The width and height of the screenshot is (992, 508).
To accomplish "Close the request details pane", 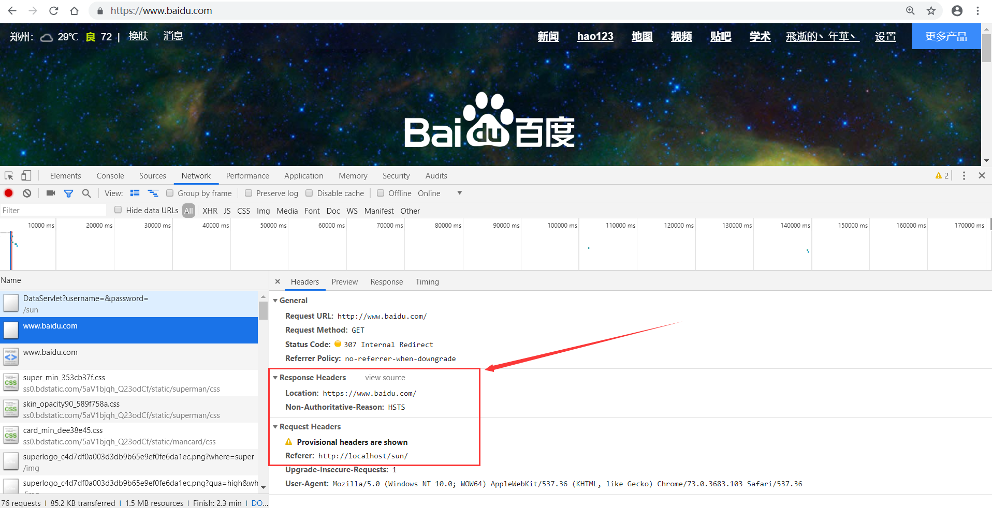I will point(278,281).
